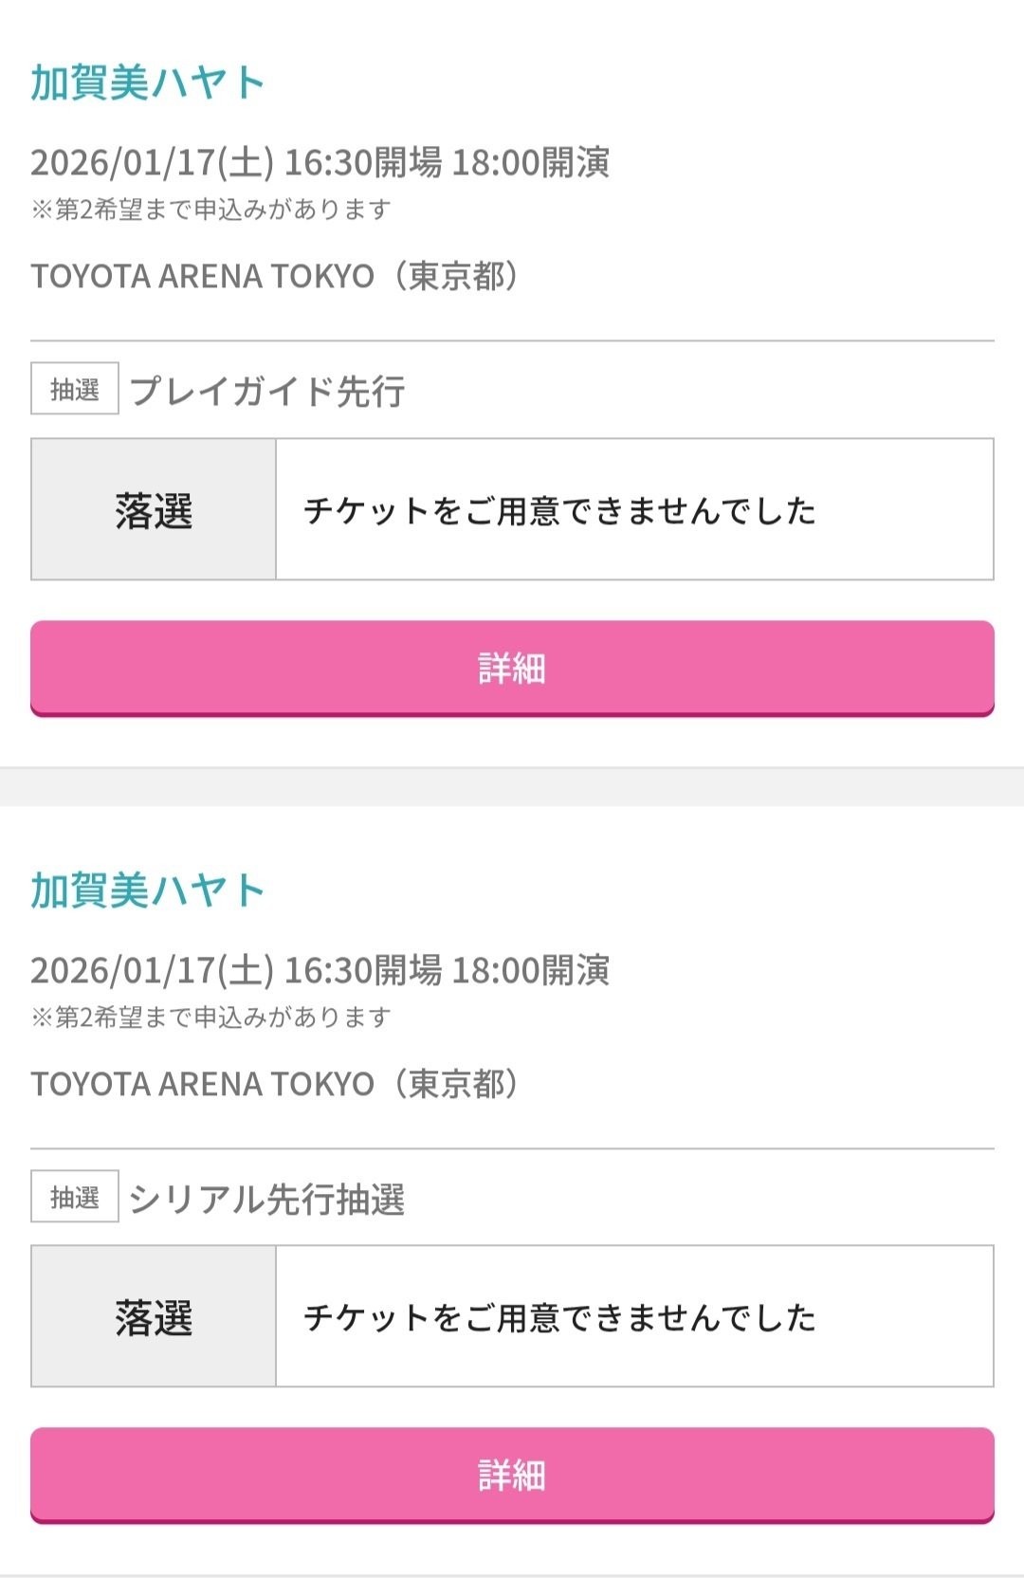Screen dimensions: 1024x1578
Task: Open 加賀美ハヤト title above シリアル先行抽選
Action: pyautogui.click(x=147, y=890)
